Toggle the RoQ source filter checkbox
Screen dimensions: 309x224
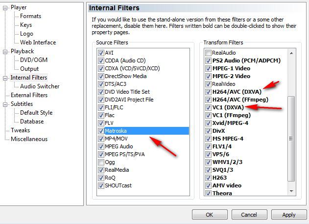pyautogui.click(x=101, y=178)
